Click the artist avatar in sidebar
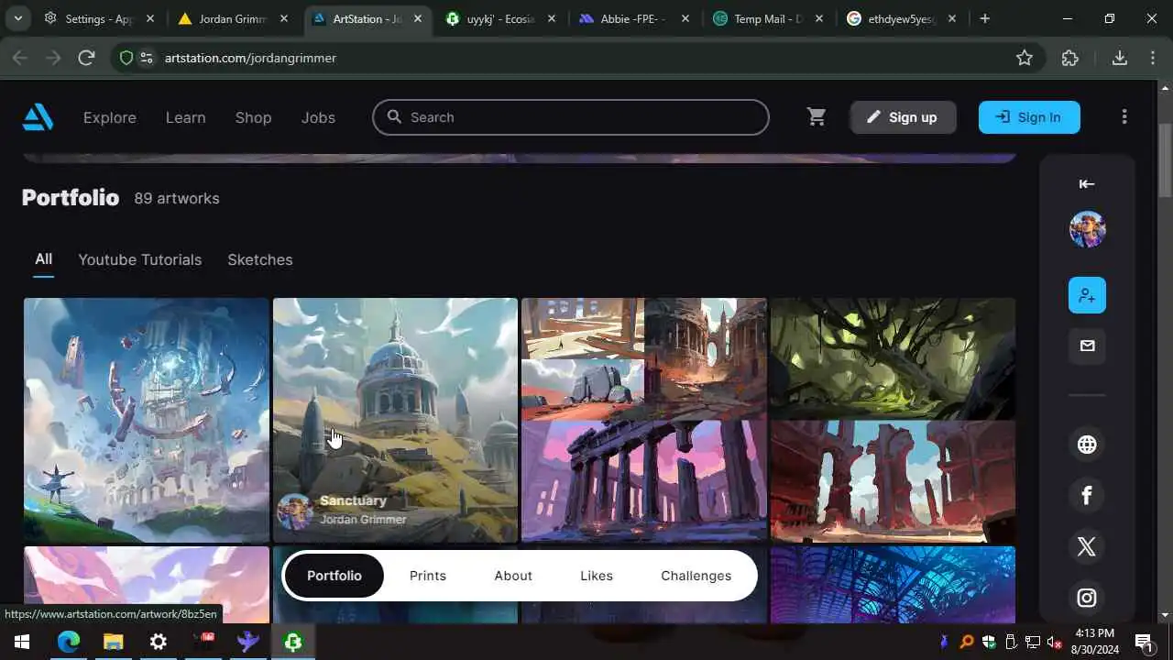 pyautogui.click(x=1087, y=229)
